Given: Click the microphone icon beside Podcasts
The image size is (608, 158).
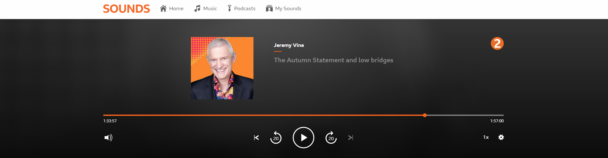Looking at the screenshot, I should [x=229, y=8].
